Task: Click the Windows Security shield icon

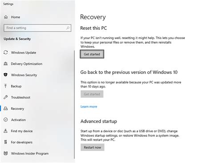Action: [x=6, y=75]
